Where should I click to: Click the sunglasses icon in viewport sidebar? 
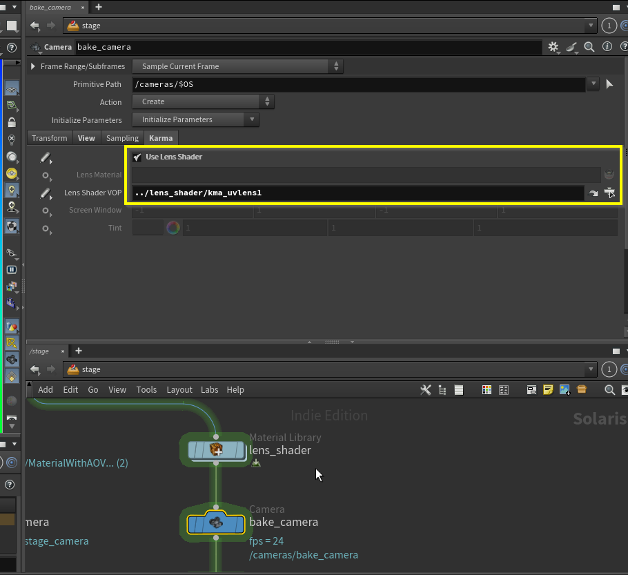click(x=12, y=253)
